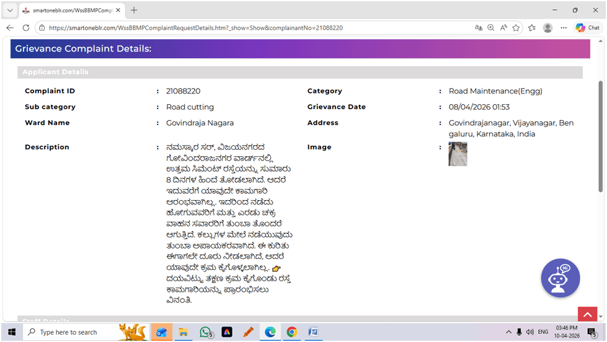The height and width of the screenshot is (342, 607).
Task: Refresh the page with the reload icon
Action: [x=26, y=28]
